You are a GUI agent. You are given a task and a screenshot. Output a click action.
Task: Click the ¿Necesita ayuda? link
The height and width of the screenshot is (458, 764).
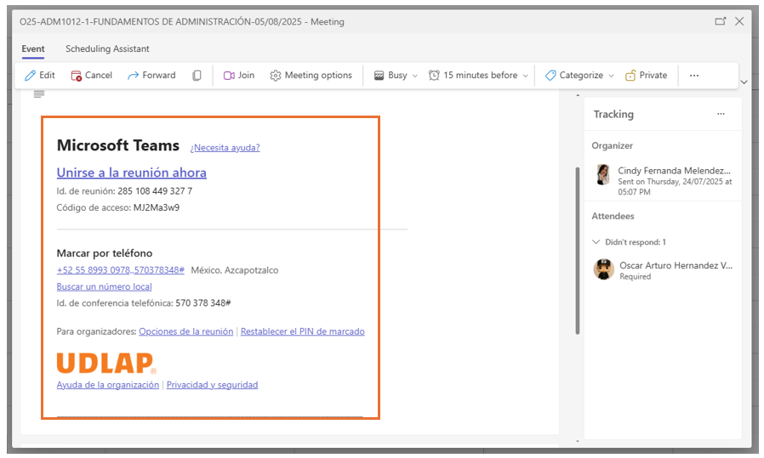click(225, 148)
